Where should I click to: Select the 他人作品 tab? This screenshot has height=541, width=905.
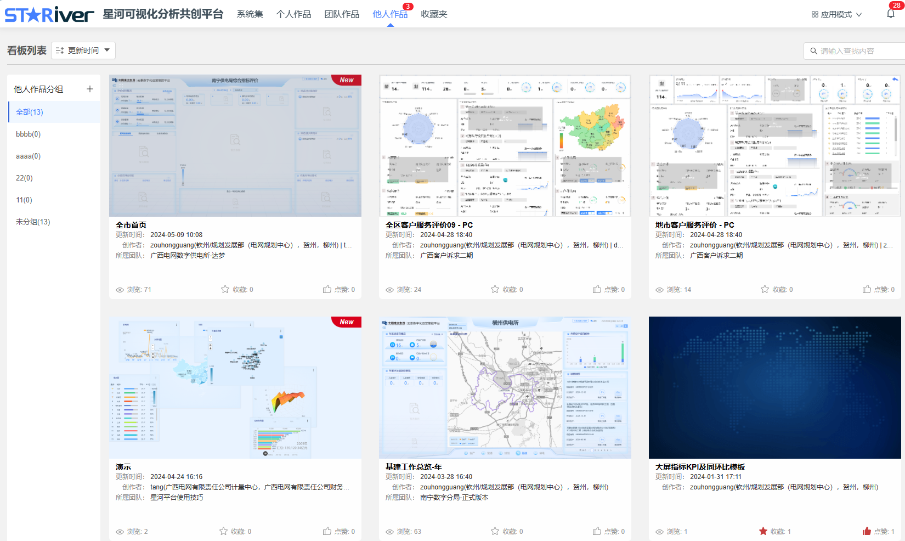click(x=390, y=14)
